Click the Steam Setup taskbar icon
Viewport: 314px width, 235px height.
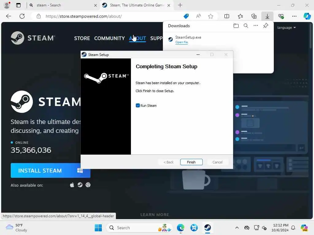pos(208,228)
